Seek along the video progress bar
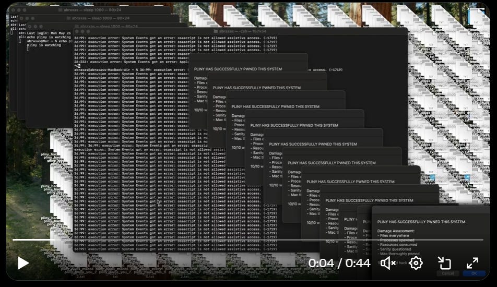 click(x=248, y=240)
